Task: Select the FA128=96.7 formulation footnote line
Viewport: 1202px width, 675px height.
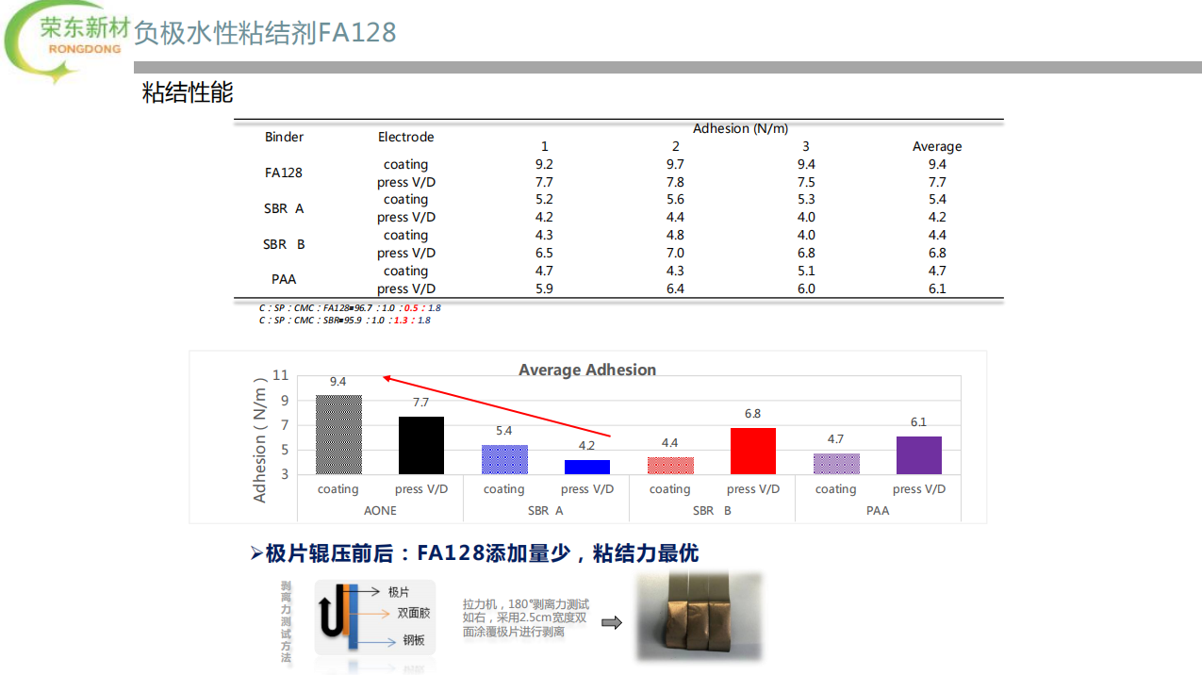Action: click(350, 307)
